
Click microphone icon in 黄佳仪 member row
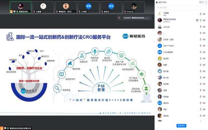tap(201, 103)
